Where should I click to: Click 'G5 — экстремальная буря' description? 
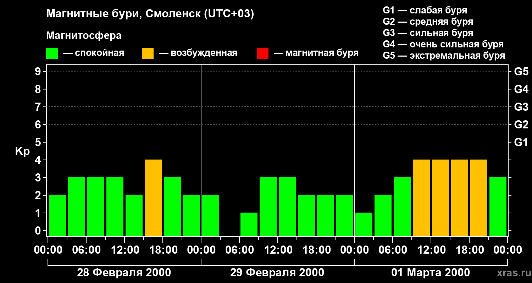444,56
